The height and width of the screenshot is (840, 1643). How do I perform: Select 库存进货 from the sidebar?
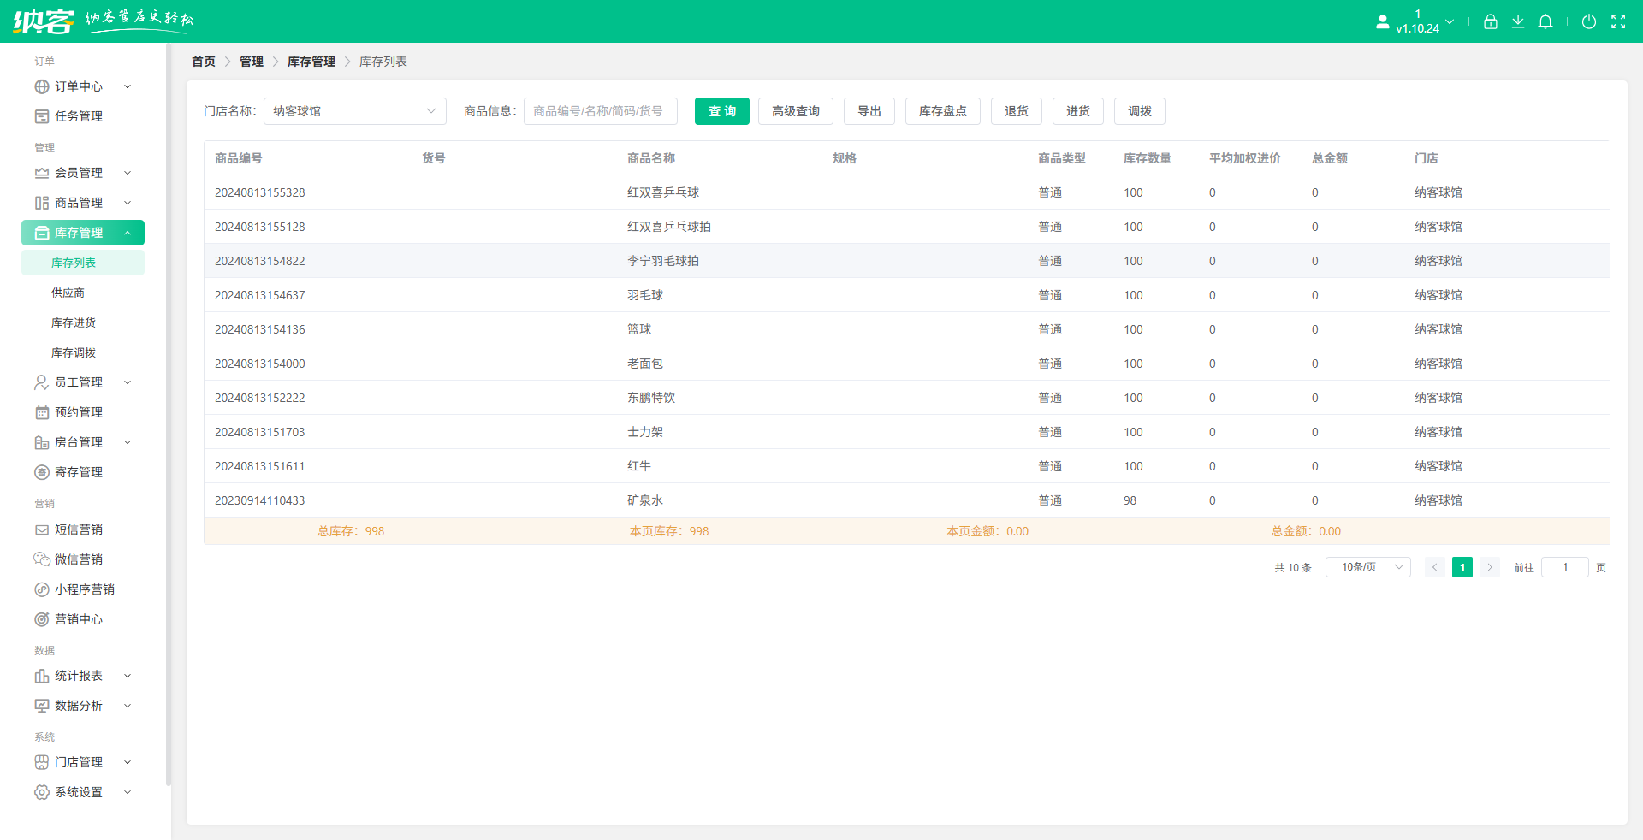(x=74, y=322)
